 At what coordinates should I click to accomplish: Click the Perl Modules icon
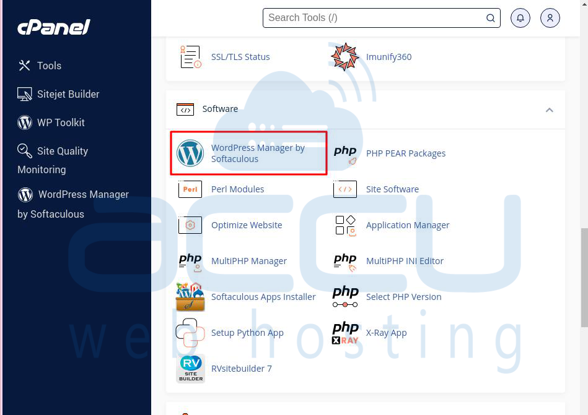point(190,189)
